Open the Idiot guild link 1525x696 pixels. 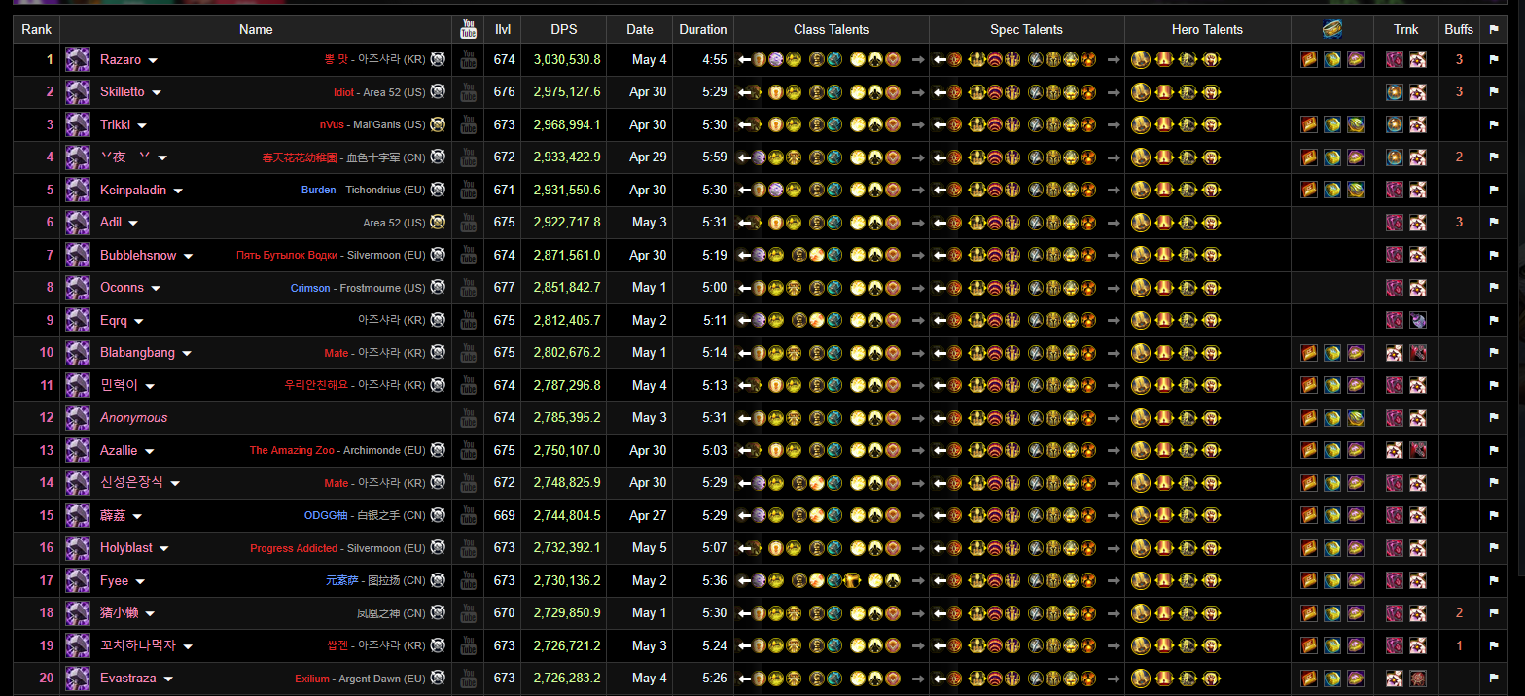[343, 92]
